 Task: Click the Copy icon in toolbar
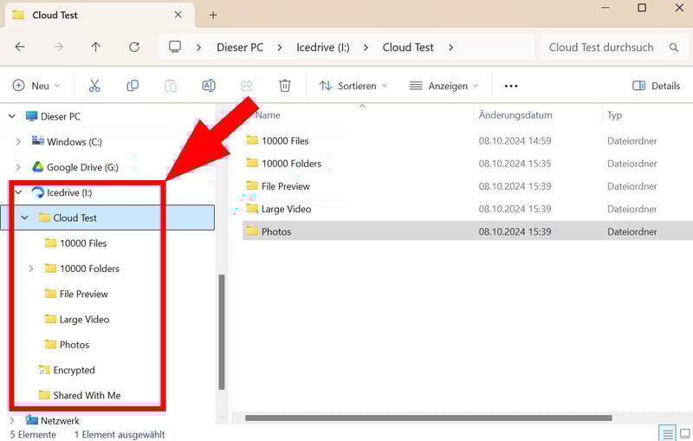coord(133,86)
